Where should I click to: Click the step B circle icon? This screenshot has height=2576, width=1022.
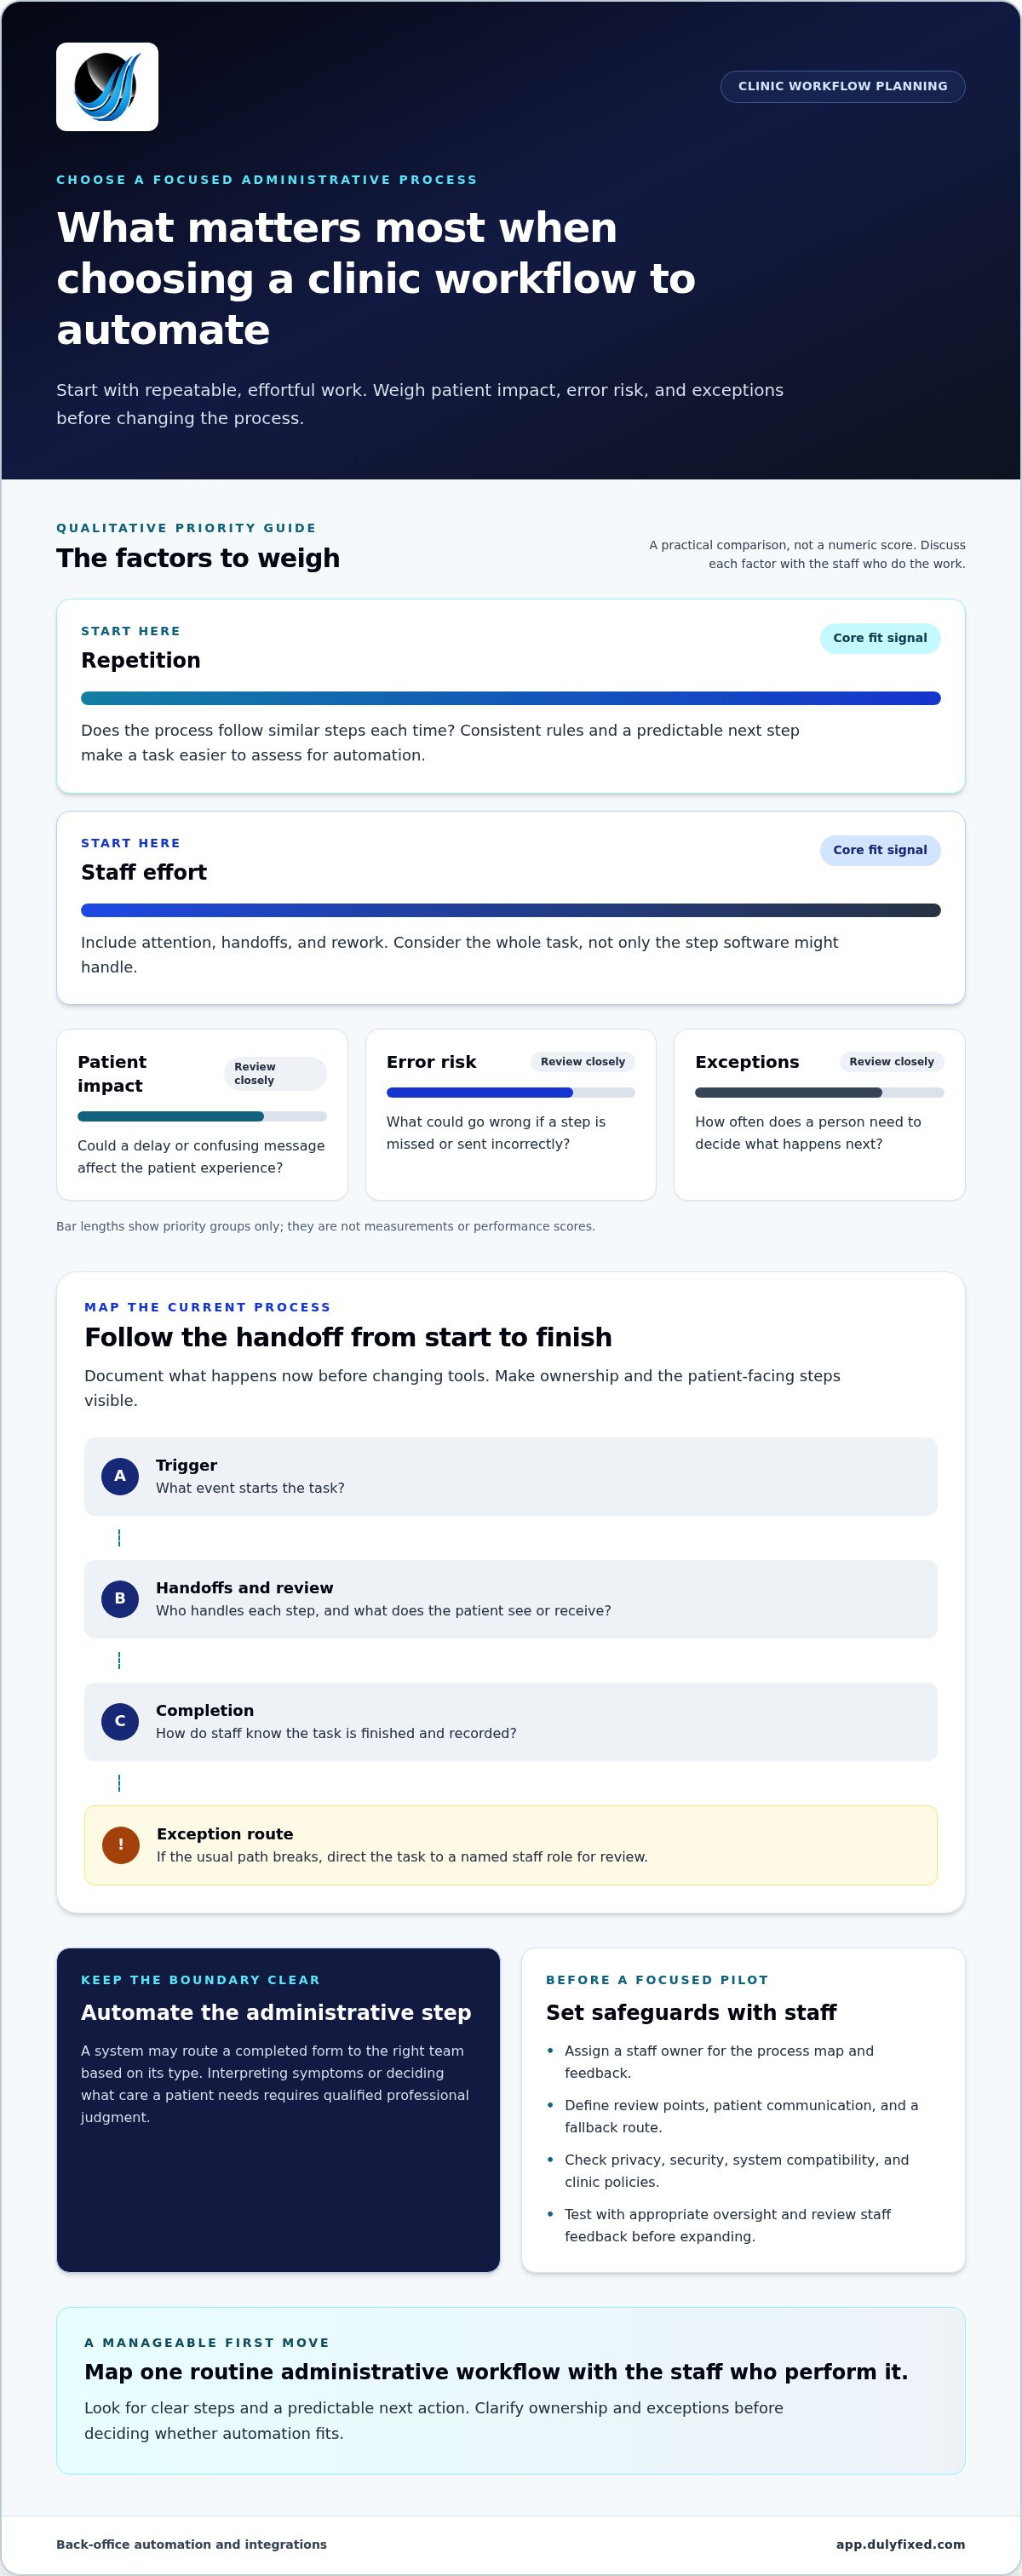click(x=120, y=1599)
